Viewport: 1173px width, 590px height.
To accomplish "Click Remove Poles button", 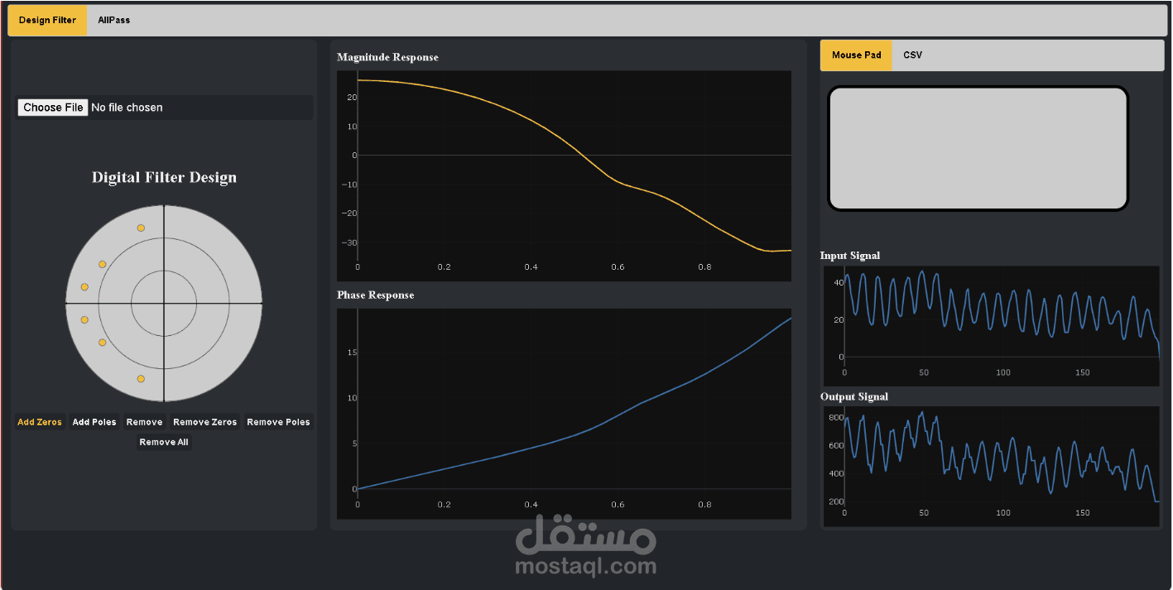I will (278, 422).
